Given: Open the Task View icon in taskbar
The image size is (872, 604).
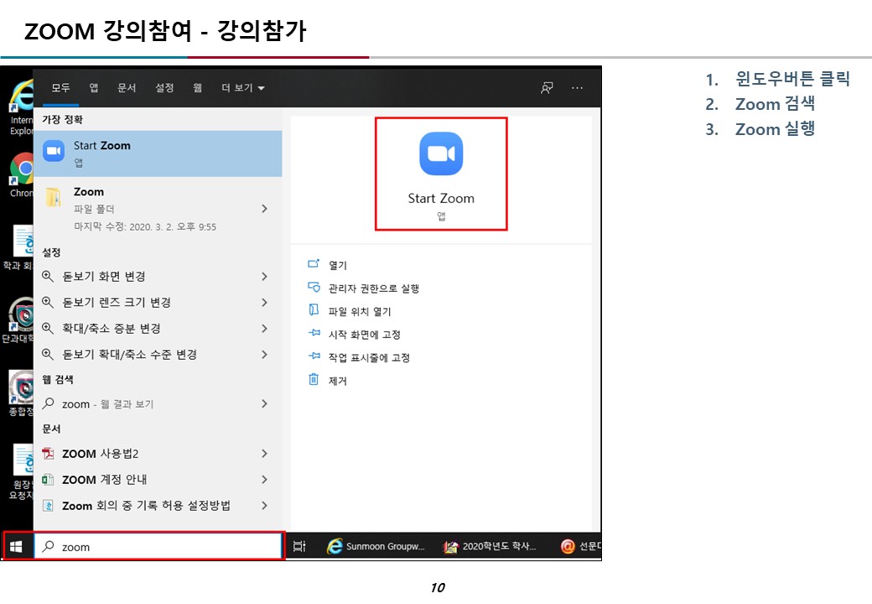Looking at the screenshot, I should click(299, 547).
